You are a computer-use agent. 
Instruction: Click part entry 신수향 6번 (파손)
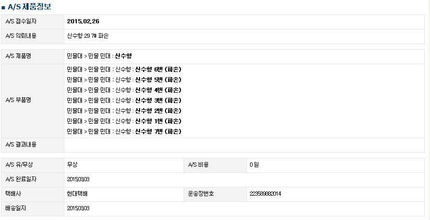[x=158, y=69]
